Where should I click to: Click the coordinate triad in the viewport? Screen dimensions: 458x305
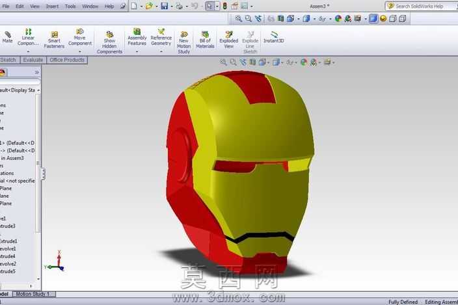55,261
